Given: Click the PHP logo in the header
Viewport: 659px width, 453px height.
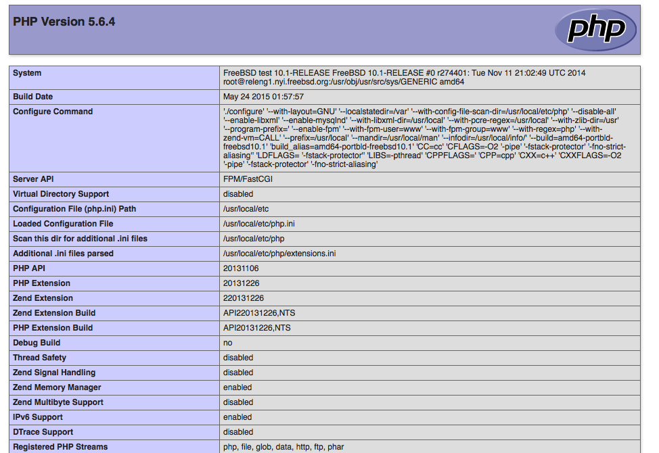Looking at the screenshot, I should coord(595,30).
